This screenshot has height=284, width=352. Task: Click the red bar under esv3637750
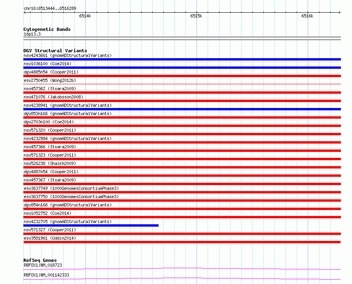click(x=182, y=201)
